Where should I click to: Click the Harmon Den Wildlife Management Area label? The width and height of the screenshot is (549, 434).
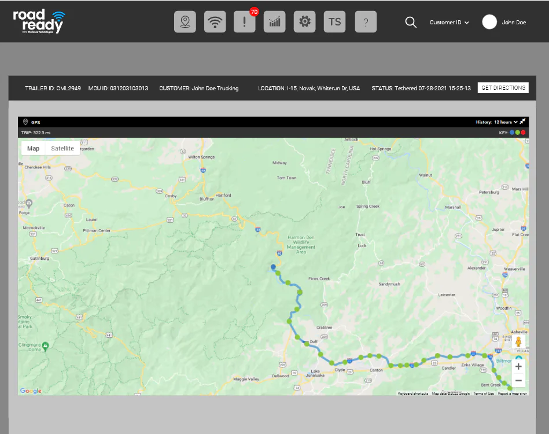(301, 245)
